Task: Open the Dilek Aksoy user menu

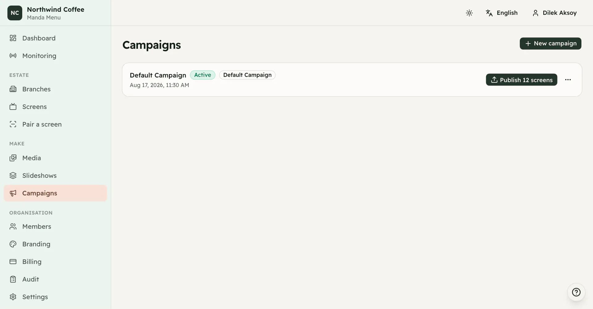Action: click(554, 13)
